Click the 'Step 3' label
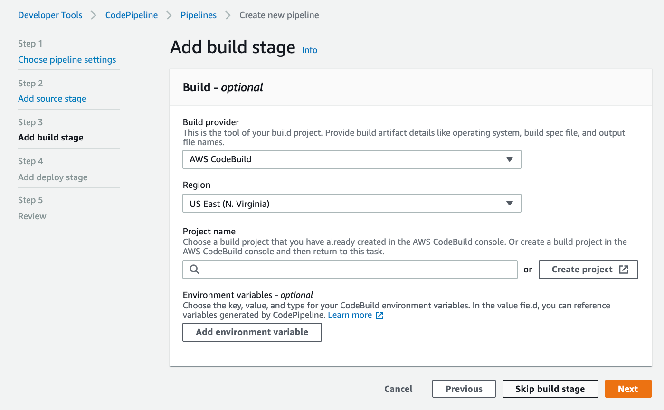 coord(30,122)
